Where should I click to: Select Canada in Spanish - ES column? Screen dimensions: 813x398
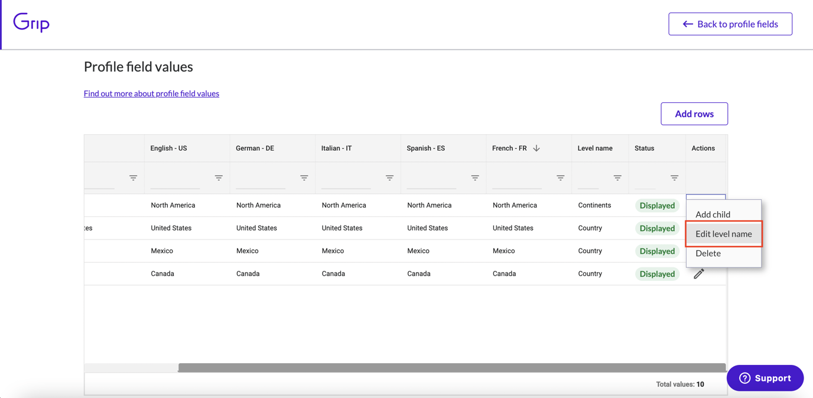(x=419, y=274)
